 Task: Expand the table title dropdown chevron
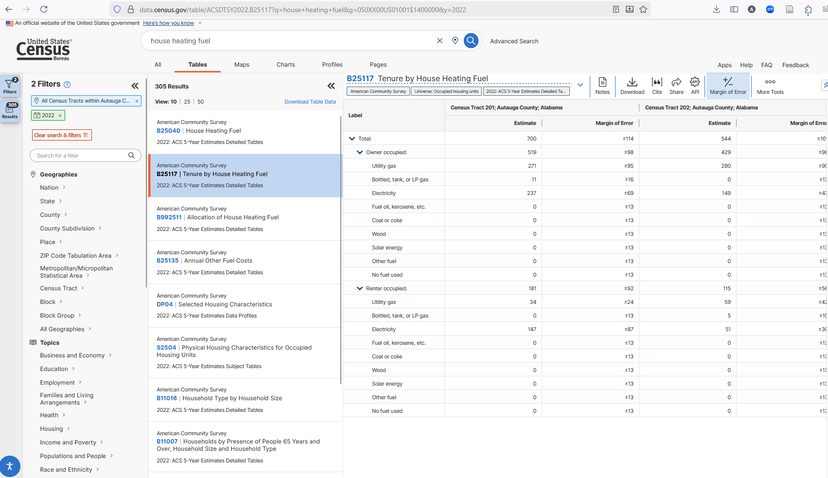coord(580,85)
